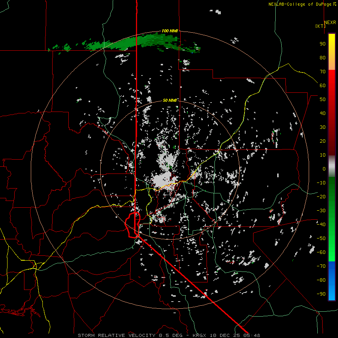Click the -30 scale label
This screenshot has height=338, width=338.
pyautogui.click(x=321, y=211)
